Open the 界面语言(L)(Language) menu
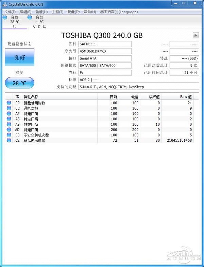Image resolution: width=204 pixels, height=267 pixels. pos(119,12)
